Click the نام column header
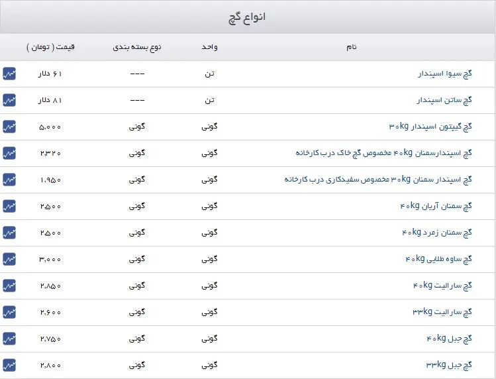Viewport: 496px width, 379px height. pos(352,47)
